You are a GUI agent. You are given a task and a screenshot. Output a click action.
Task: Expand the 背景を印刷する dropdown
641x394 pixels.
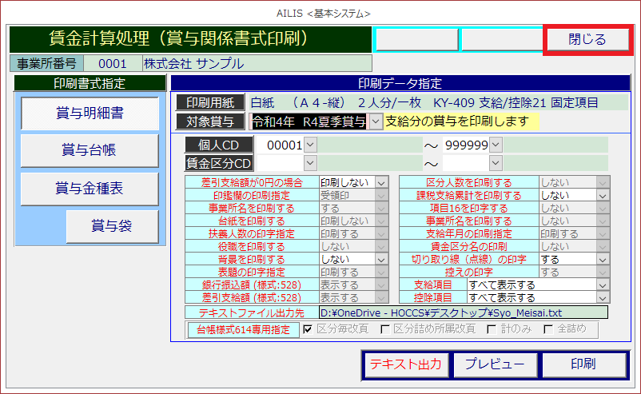coord(381,260)
